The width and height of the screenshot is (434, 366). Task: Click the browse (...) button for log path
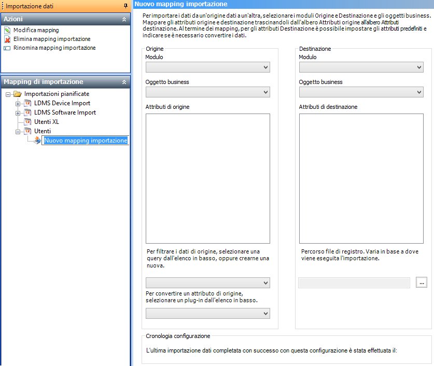click(421, 283)
